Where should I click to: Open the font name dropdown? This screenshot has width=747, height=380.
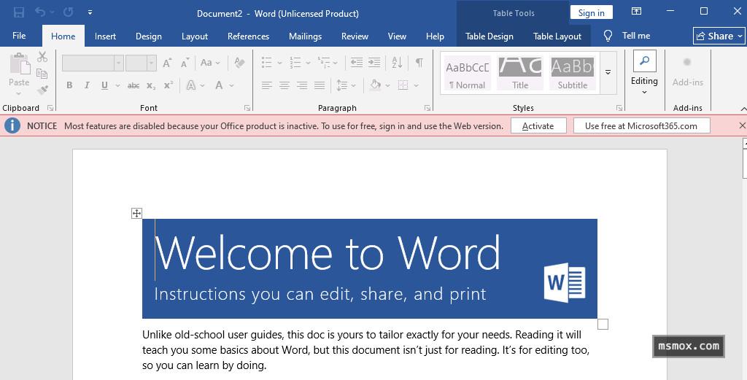[118, 63]
